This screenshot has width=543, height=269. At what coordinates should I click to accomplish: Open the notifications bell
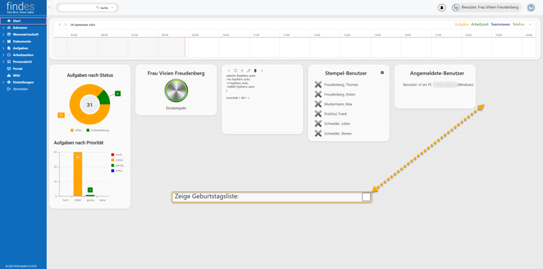point(442,8)
